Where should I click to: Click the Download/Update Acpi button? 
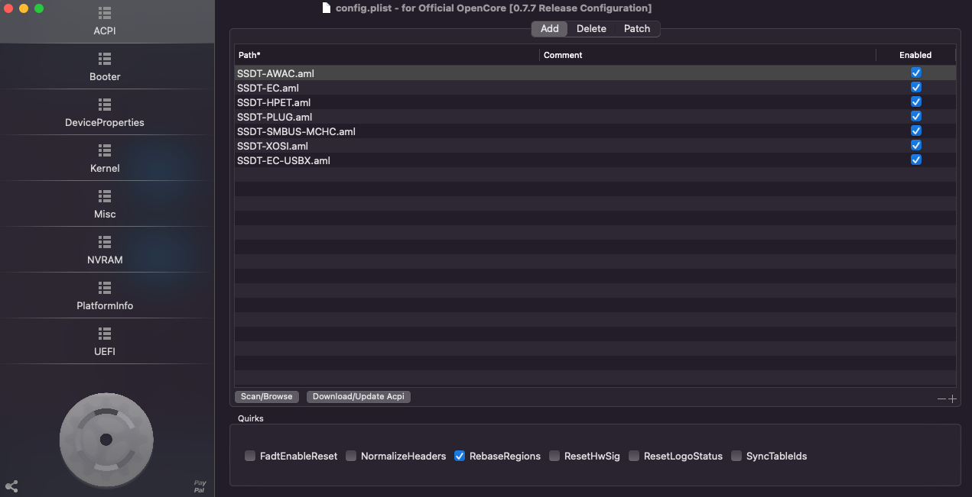point(358,396)
